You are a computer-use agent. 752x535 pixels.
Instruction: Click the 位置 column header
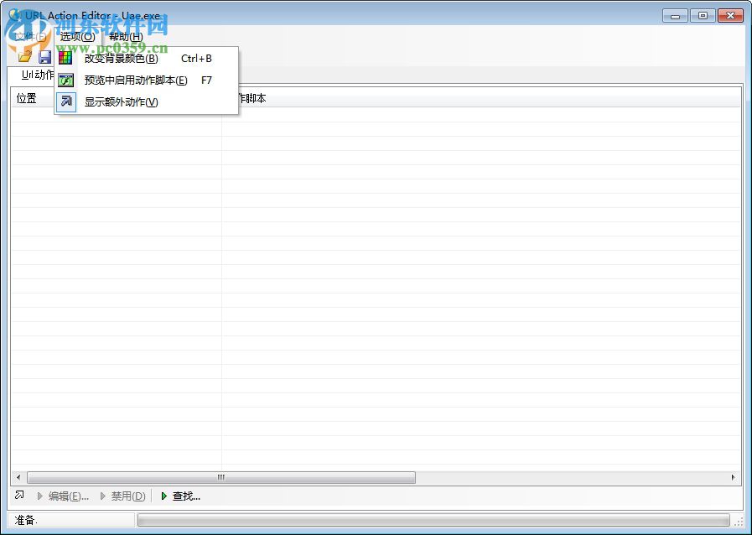point(28,98)
